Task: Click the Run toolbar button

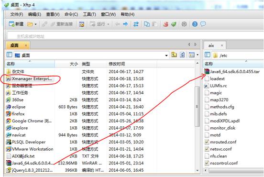Action: pyautogui.click(x=98, y=24)
